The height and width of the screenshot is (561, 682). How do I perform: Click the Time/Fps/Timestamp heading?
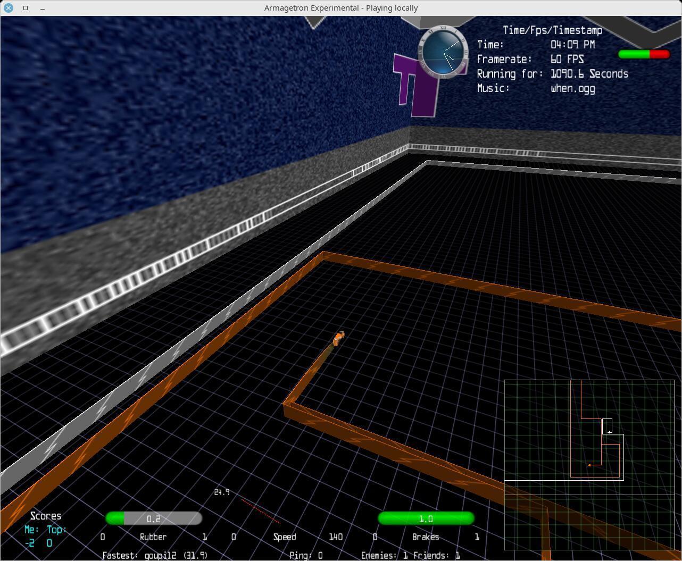pos(552,30)
